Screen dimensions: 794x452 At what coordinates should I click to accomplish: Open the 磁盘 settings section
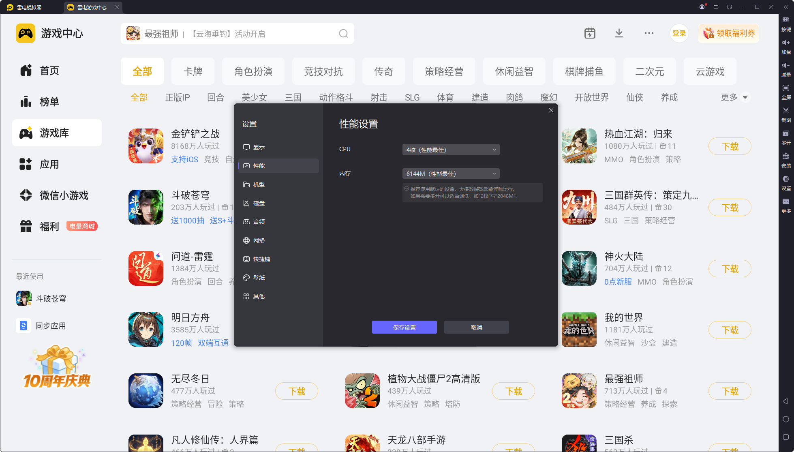pyautogui.click(x=259, y=203)
